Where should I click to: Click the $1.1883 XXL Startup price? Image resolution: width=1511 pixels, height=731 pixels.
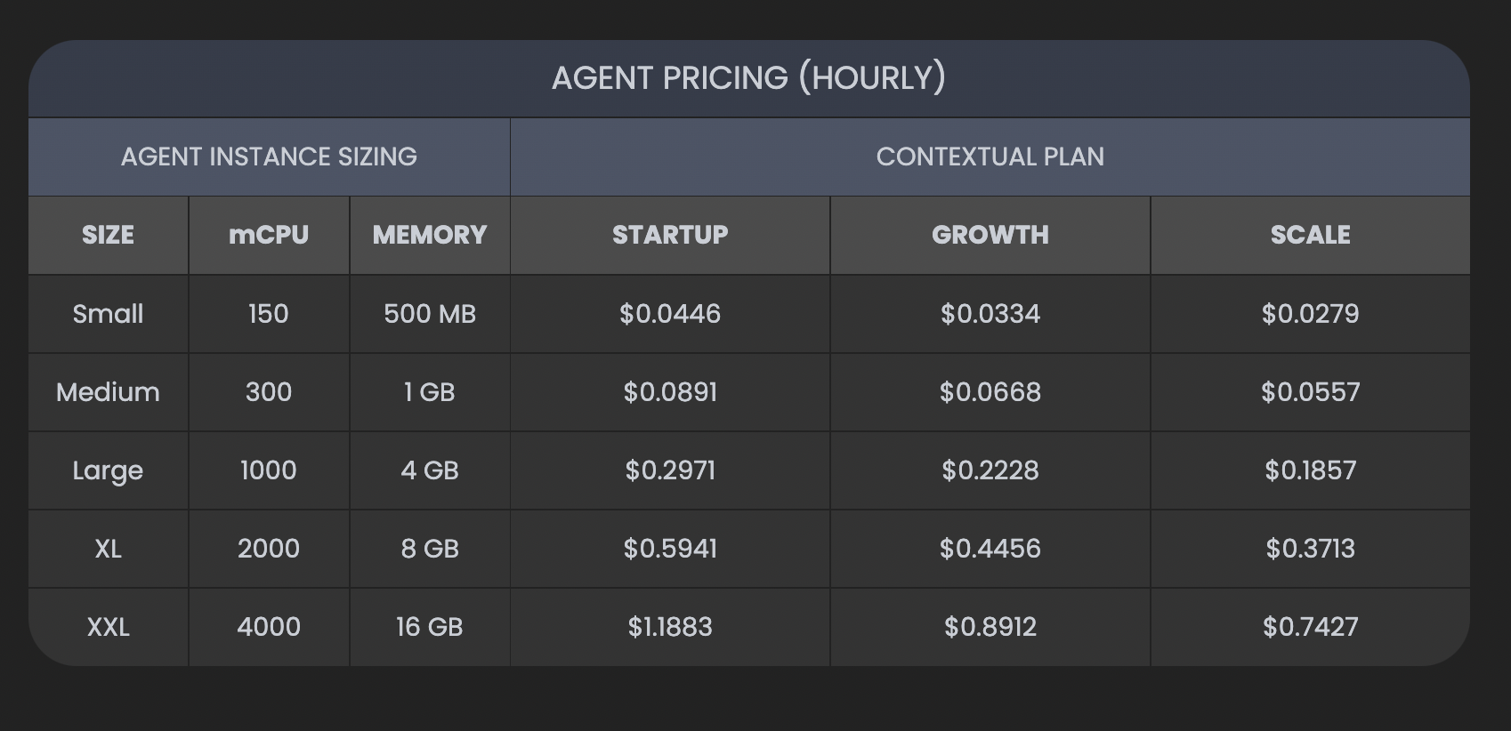click(x=670, y=627)
